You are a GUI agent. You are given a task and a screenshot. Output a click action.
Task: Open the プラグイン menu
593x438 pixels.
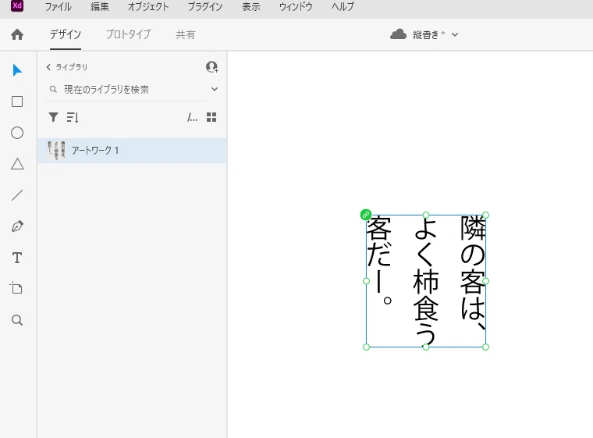pyautogui.click(x=205, y=7)
